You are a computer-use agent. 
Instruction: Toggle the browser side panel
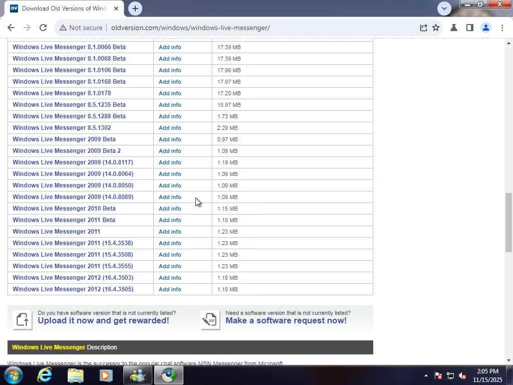tap(470, 28)
